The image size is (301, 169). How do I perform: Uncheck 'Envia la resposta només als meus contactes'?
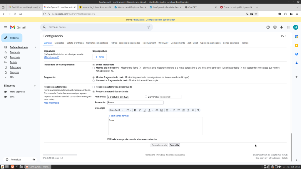tap(108, 139)
